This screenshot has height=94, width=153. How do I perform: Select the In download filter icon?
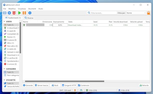pos(5,28)
